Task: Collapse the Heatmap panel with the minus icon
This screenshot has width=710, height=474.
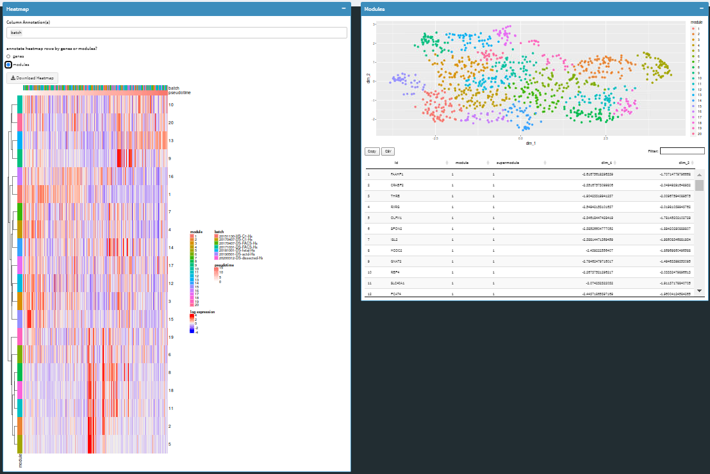Action: [343, 8]
